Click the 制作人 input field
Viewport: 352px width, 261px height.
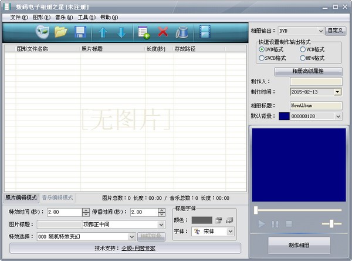[316, 82]
